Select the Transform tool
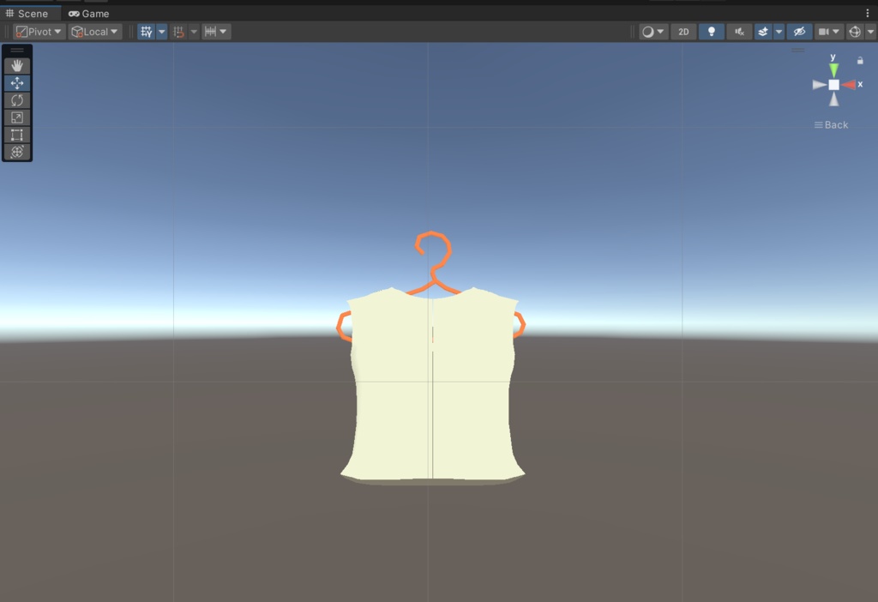Screen dimensions: 878x602 (x=17, y=152)
